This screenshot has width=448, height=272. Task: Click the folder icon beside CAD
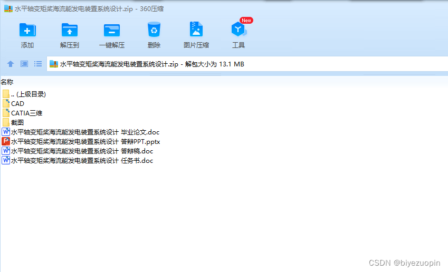(x=6, y=103)
